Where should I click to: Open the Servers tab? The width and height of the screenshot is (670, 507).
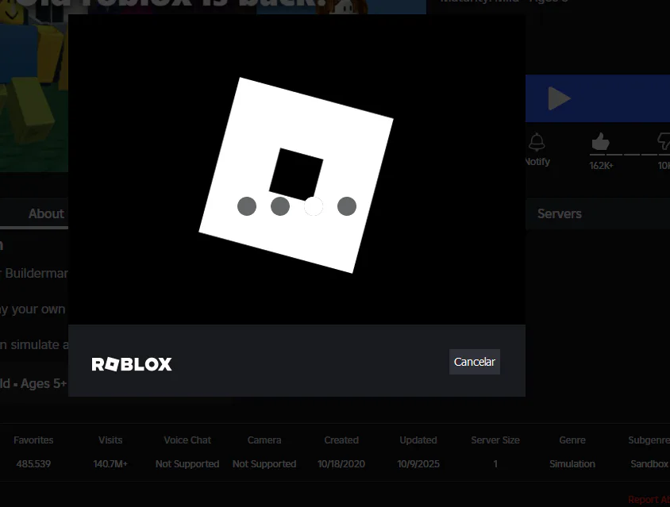pyautogui.click(x=560, y=213)
